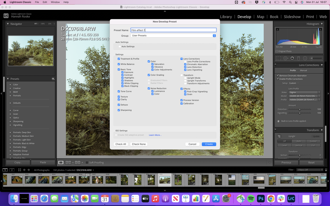Screen dimensions: 330x206
Task: Click the Create button
Action: click(x=209, y=144)
